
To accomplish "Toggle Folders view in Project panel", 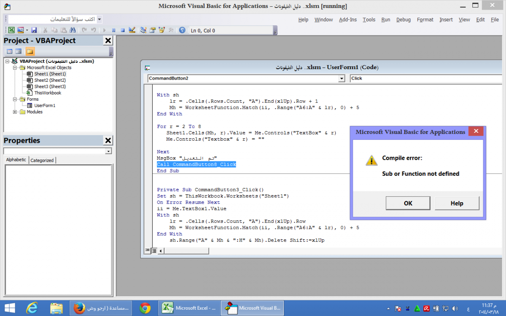I will pyautogui.click(x=30, y=51).
